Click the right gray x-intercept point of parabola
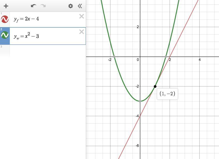Viewport: 219px width, 159px height. [x=166, y=57]
